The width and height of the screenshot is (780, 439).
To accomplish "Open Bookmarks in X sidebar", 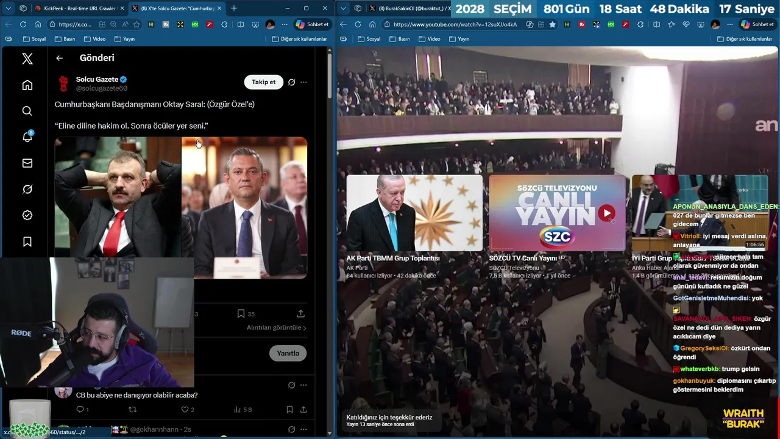I will coord(27,241).
